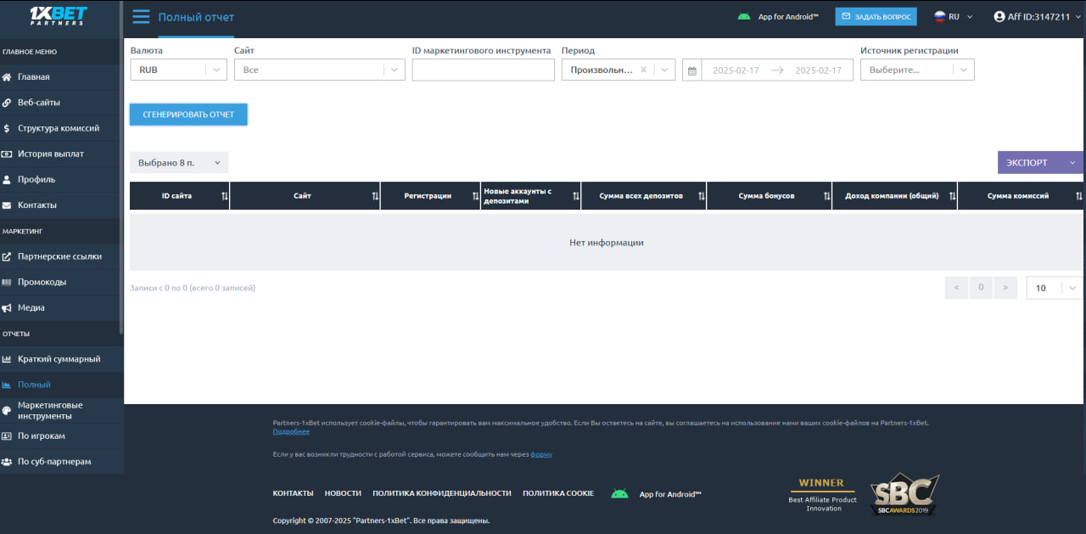1086x534 pixels.
Task: Open the RU language selector
Action: [954, 17]
